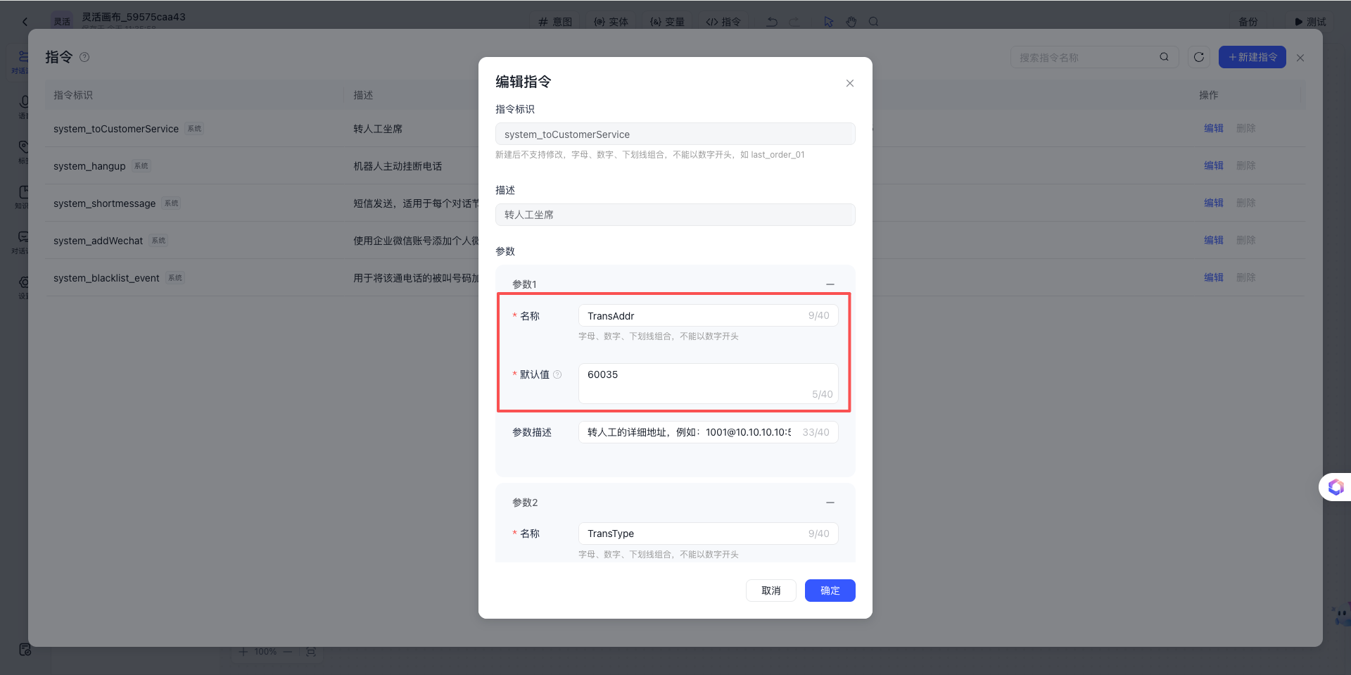This screenshot has width=1351, height=675.
Task: Collapse 参数2 section with minus icon
Action: [x=830, y=503]
